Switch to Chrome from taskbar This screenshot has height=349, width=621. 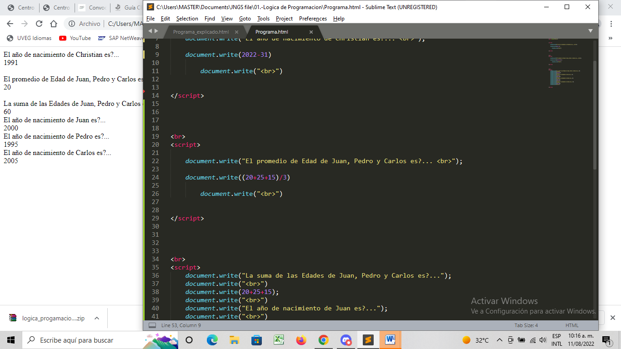[323, 340]
